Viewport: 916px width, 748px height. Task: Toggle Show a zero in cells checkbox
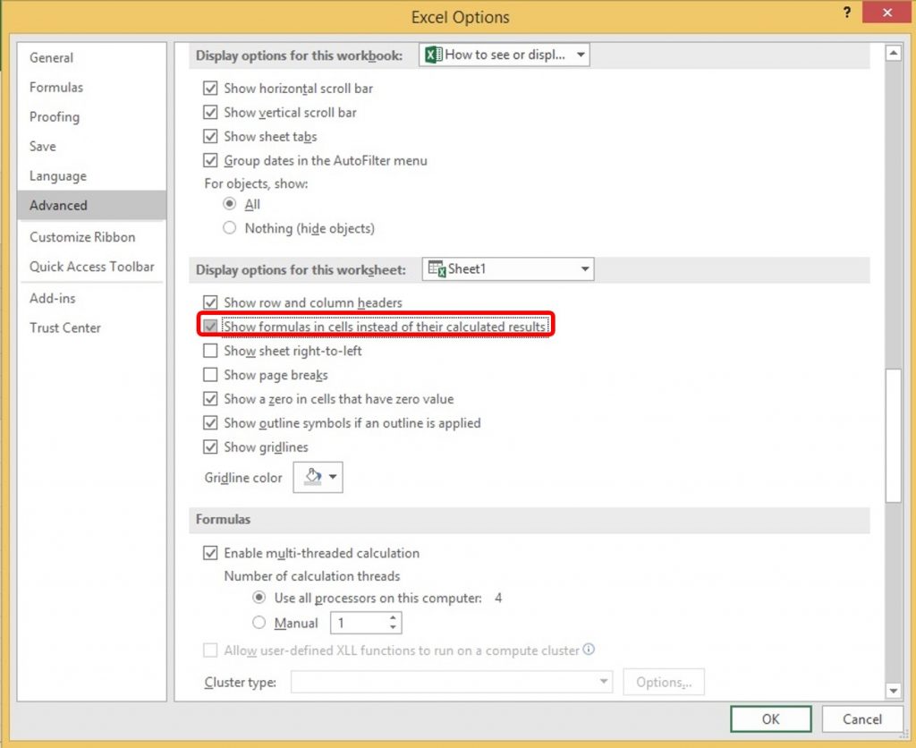(x=210, y=398)
